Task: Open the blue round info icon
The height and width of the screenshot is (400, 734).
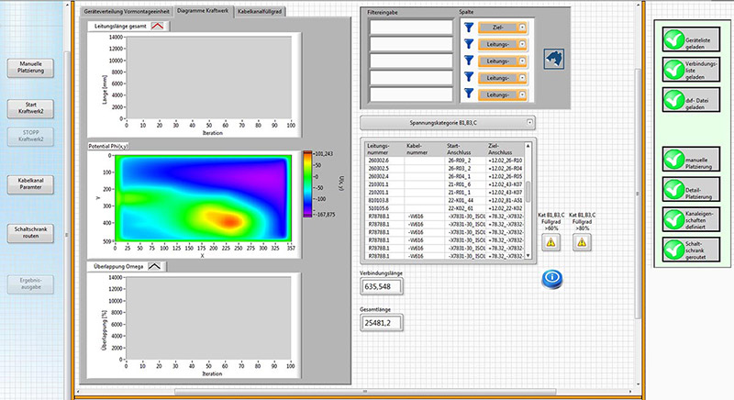Action: (552, 279)
